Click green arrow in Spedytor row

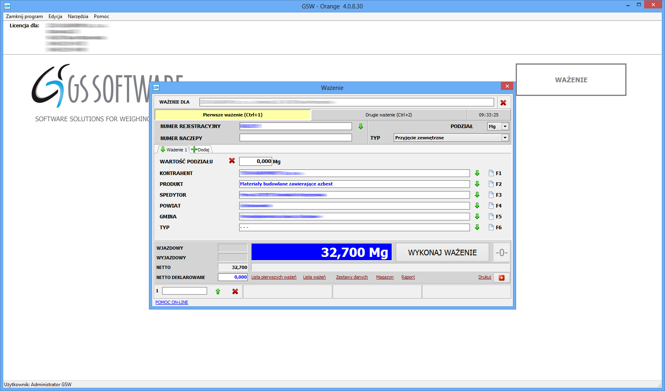tap(477, 195)
